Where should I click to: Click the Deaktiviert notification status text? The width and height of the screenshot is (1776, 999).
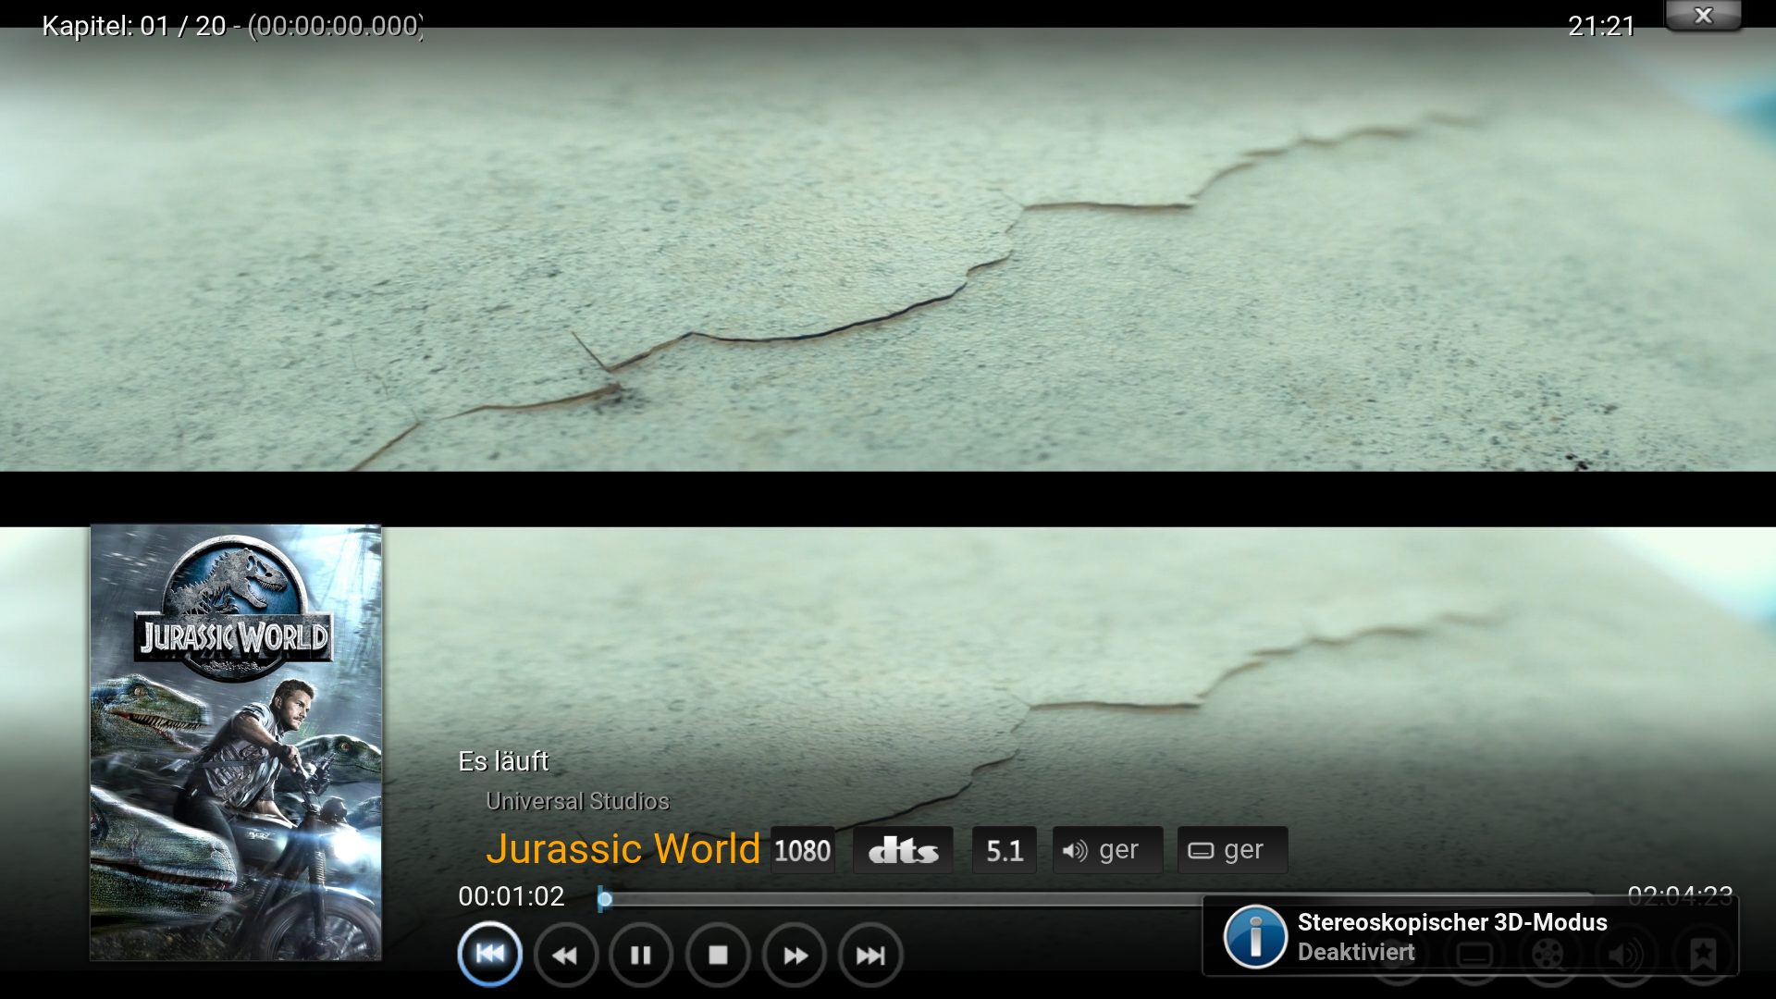coord(1356,952)
